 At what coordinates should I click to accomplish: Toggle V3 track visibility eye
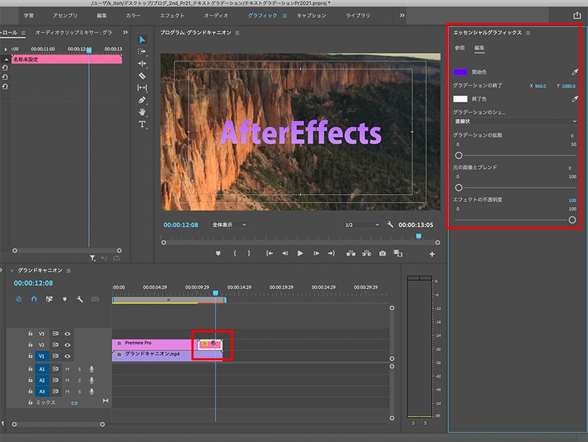point(67,334)
